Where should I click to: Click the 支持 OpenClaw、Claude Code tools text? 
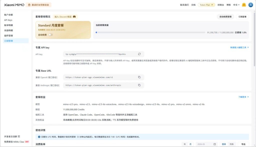tap(100, 115)
